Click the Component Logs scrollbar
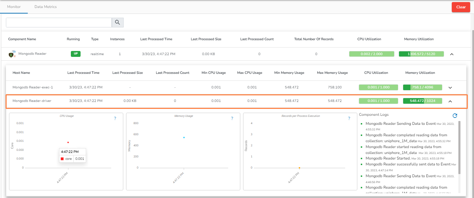474x198 pixels. (459, 147)
